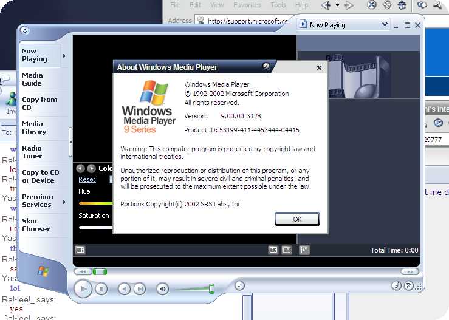Click Refresh icon in Internet Explorer
Viewport: 449px width, 320px height.
click(x=387, y=5)
